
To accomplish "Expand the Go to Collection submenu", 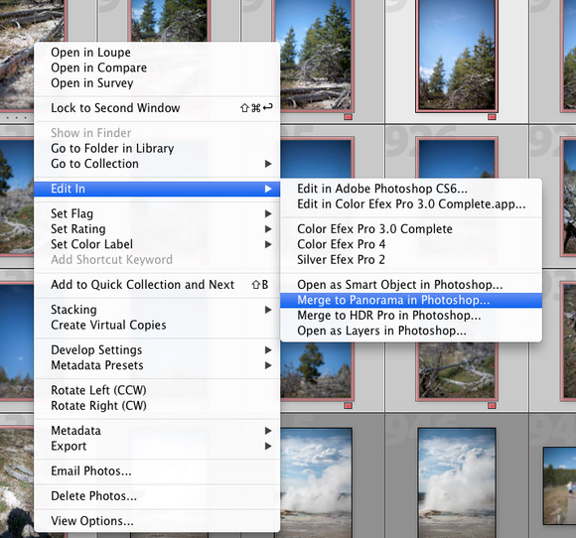I will pos(268,164).
